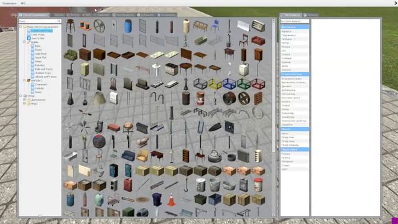Open NPC menu in top bar
The image size is (398, 224).
coord(23,3)
